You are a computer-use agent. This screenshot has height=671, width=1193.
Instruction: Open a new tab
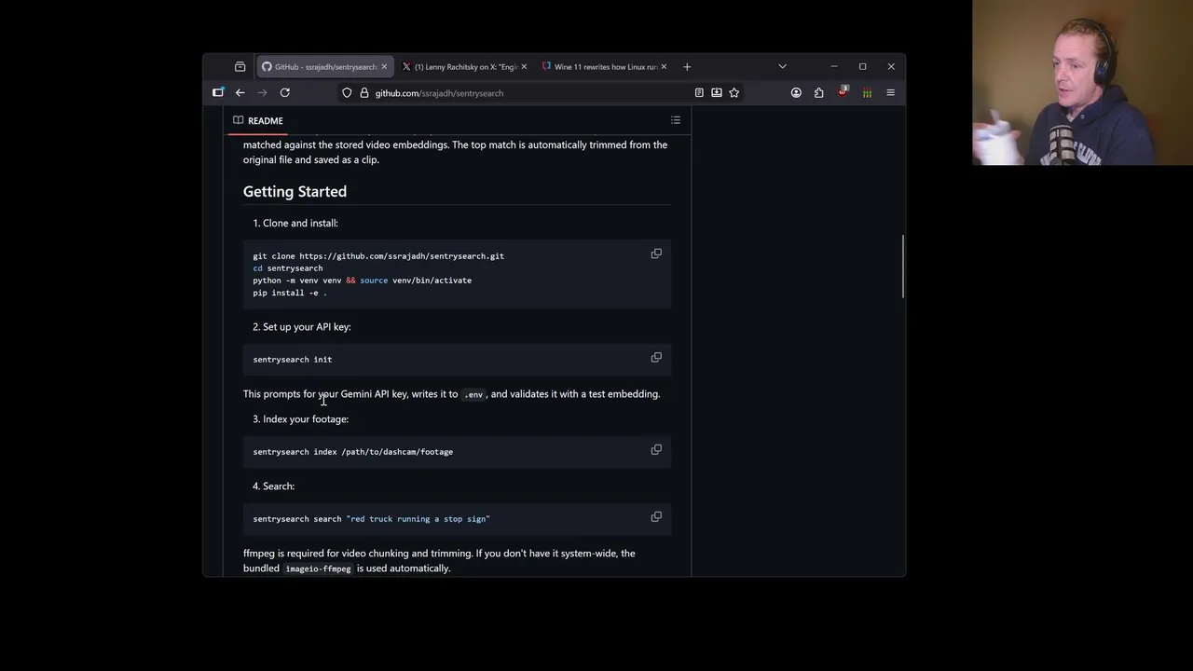[687, 67]
